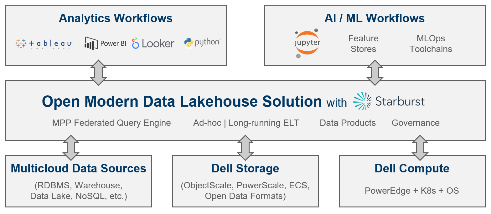Click PowerEdge + K8s + OS text

(x=412, y=191)
